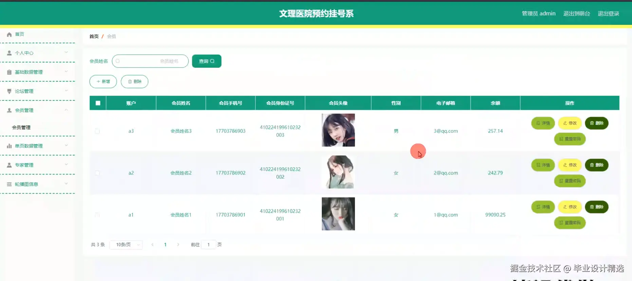Click the home icon in the sidebar
632x281 pixels.
[9, 34]
